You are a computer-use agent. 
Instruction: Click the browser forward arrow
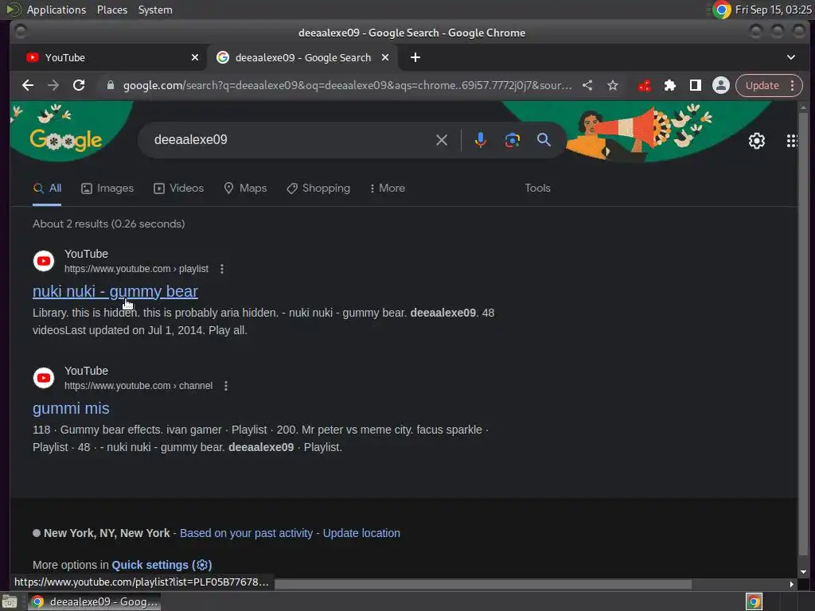(x=53, y=85)
